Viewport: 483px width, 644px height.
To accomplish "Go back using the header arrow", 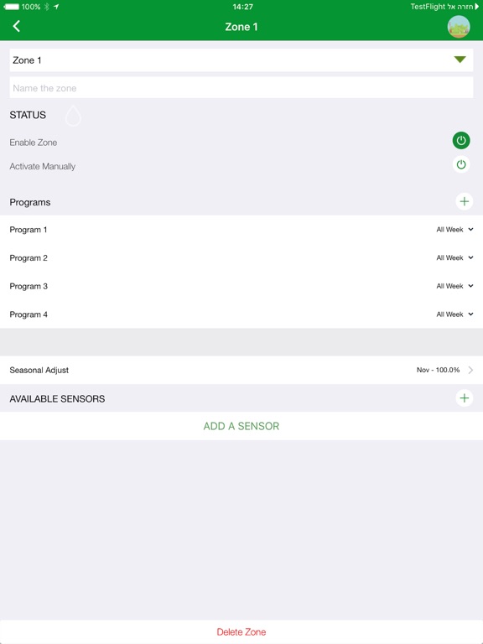I will pyautogui.click(x=17, y=26).
